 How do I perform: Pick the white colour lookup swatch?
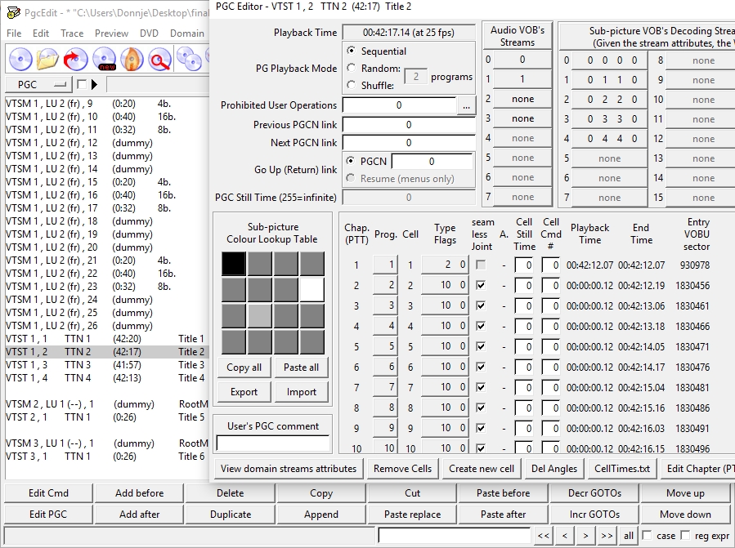(312, 289)
